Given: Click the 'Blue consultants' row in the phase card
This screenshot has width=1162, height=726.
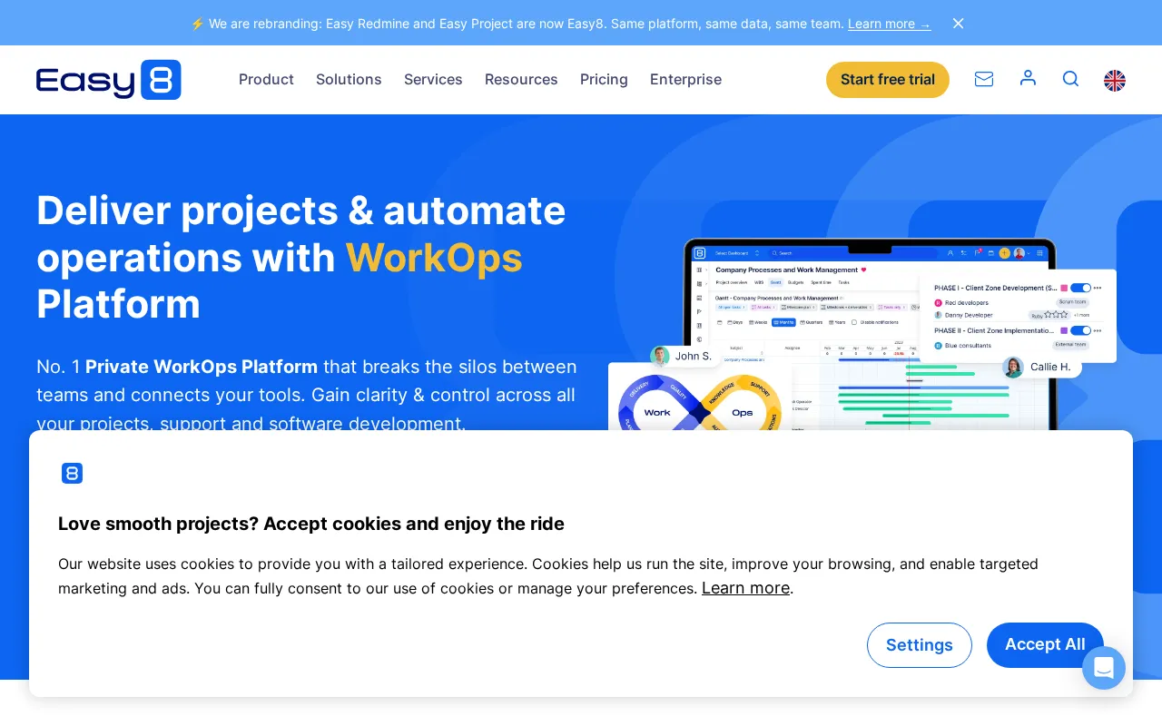Looking at the screenshot, I should tap(1010, 345).
